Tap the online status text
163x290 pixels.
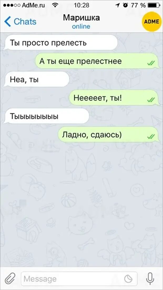[x=81, y=27]
